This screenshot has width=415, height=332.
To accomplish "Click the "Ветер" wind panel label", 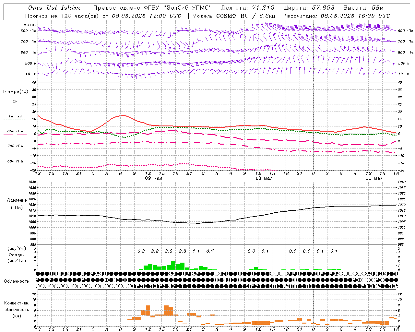I will [30, 25].
